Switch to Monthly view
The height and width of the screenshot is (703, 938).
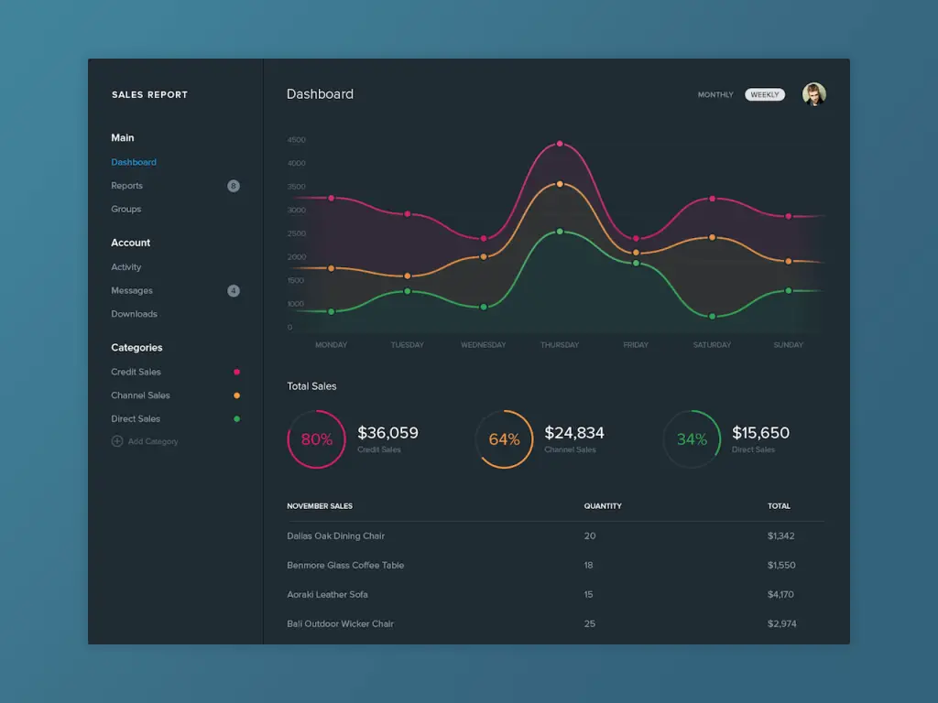[714, 94]
